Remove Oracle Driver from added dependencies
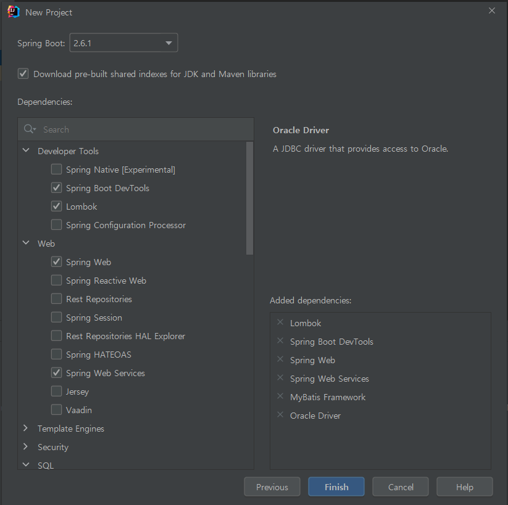This screenshot has width=508, height=505. point(280,415)
